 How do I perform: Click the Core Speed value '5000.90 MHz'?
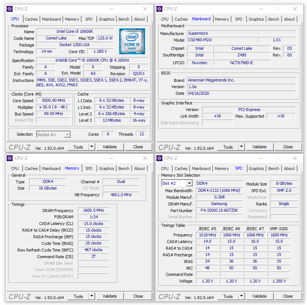point(54,101)
